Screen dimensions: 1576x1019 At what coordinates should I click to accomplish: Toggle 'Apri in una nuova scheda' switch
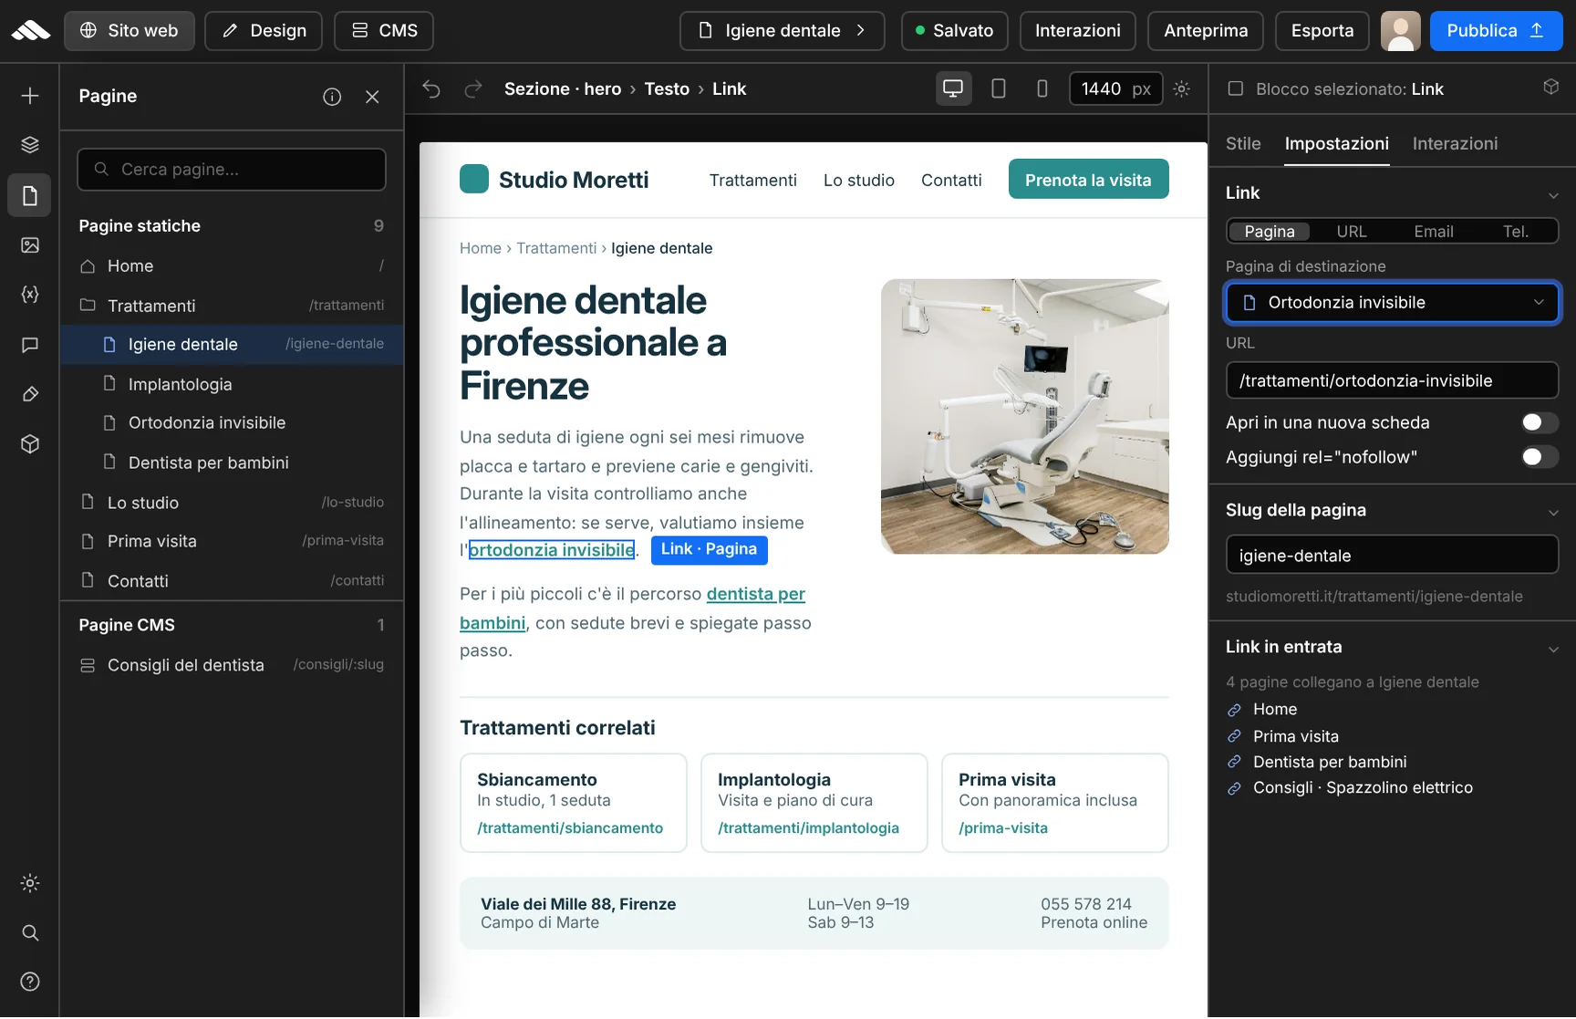tap(1540, 422)
